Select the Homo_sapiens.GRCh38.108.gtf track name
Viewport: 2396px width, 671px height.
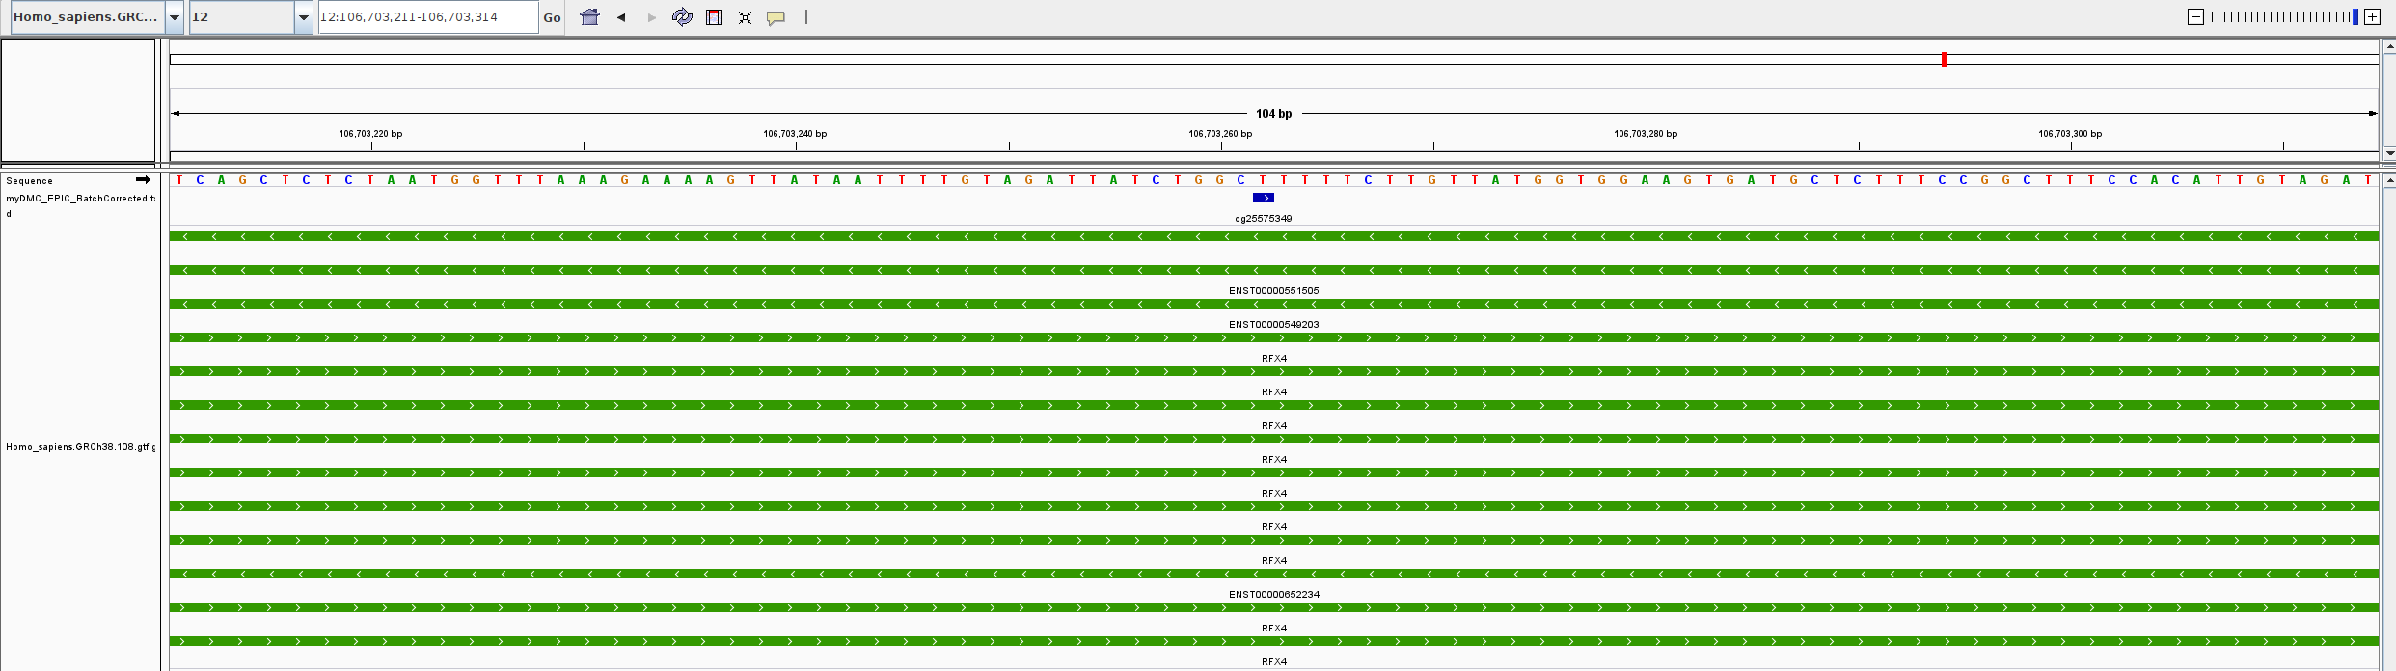[x=80, y=447]
